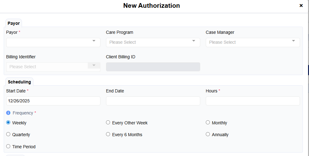The width and height of the screenshot is (309, 156).
Task: Select the Monthly radio button
Action: click(208, 123)
